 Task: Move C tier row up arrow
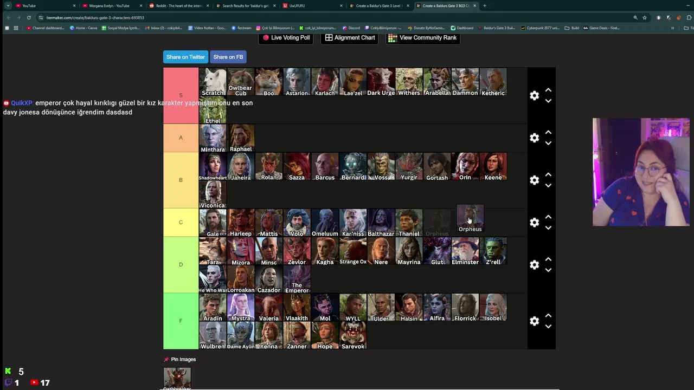(x=548, y=217)
